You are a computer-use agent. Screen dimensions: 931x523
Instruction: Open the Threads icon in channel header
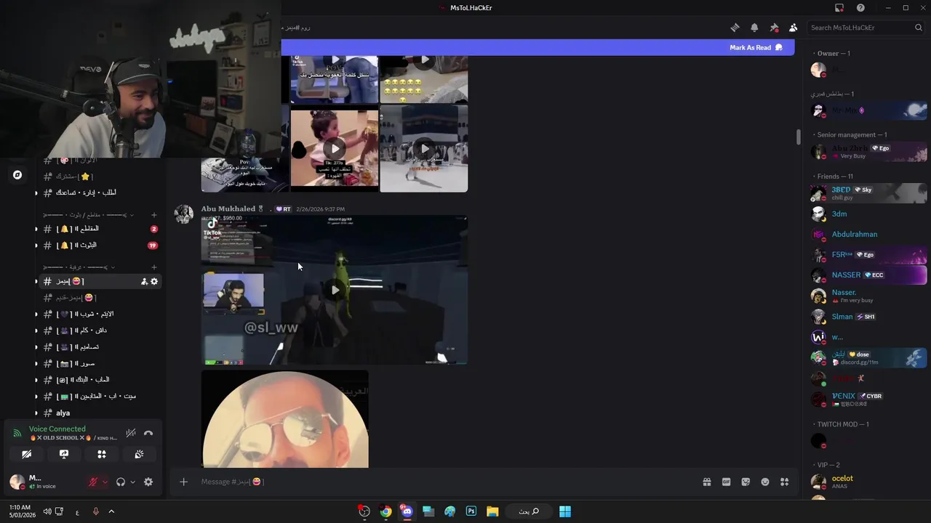735,28
